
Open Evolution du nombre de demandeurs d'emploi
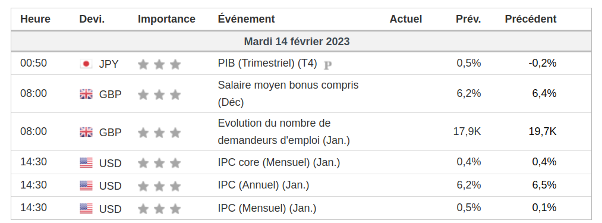(x=283, y=132)
